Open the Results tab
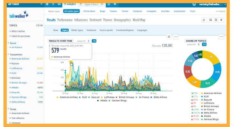This screenshot has height=127, width=233. pos(51,20)
